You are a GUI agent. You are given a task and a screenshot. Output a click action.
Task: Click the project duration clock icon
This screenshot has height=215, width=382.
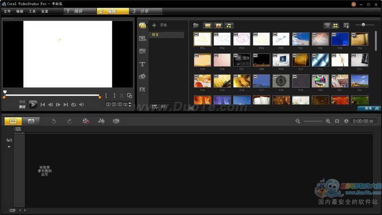click(x=346, y=121)
